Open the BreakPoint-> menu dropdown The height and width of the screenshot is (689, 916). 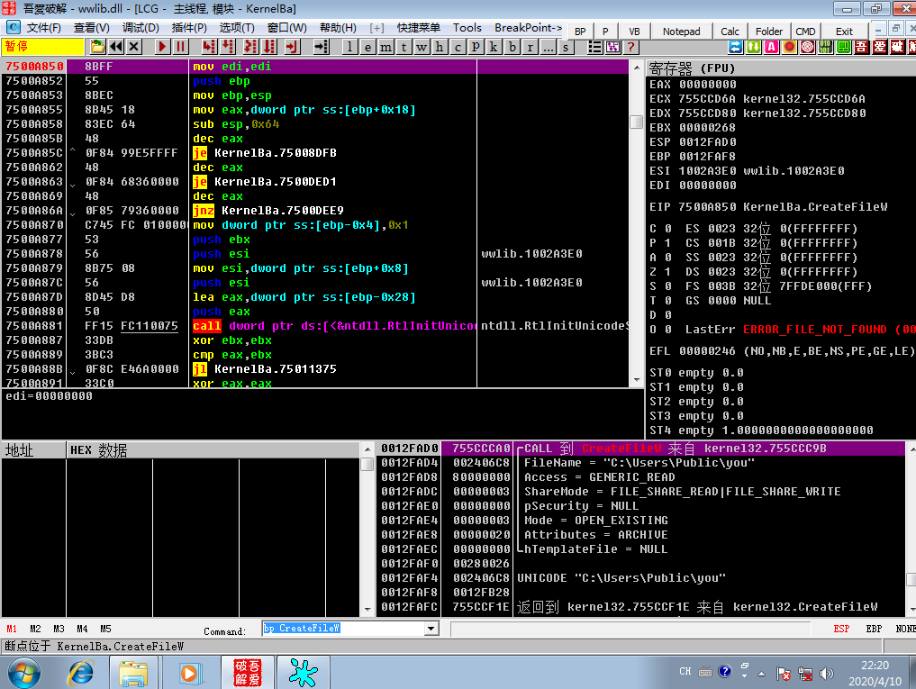pyautogui.click(x=528, y=27)
